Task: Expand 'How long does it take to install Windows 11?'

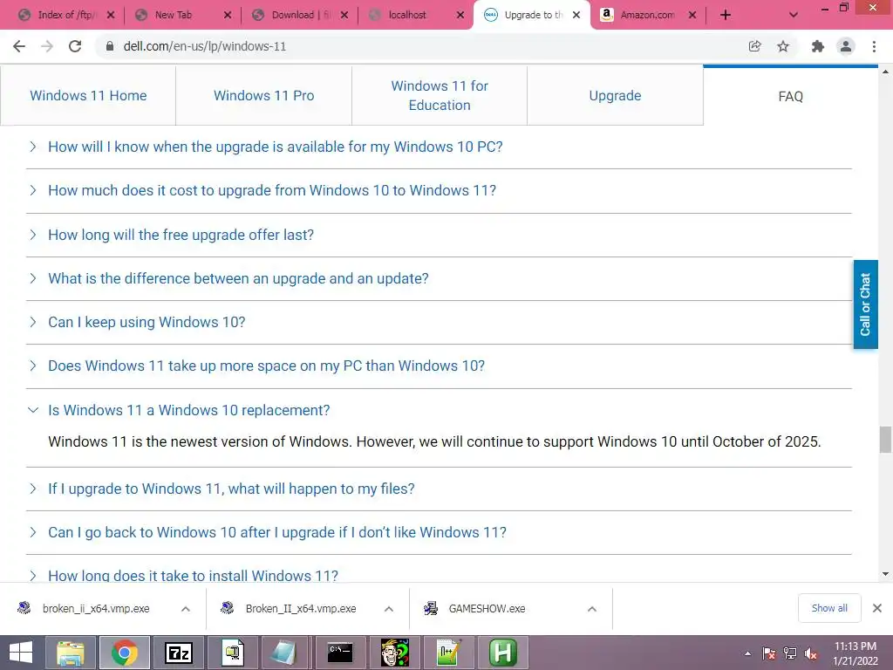Action: point(193,576)
